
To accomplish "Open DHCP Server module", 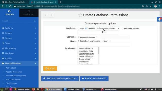I will 11,83.
